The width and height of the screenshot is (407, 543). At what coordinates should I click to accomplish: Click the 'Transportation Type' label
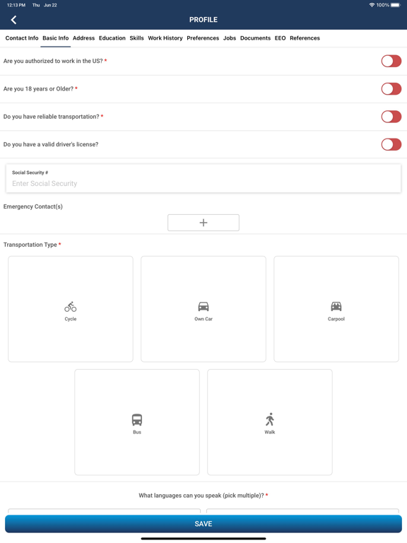[30, 245]
